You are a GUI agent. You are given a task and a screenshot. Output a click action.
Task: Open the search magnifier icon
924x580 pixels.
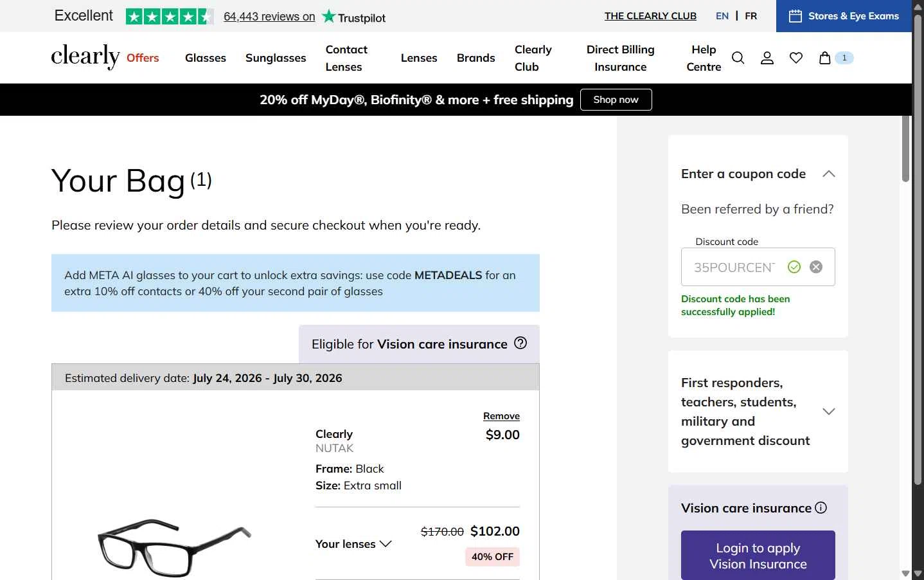click(x=738, y=58)
